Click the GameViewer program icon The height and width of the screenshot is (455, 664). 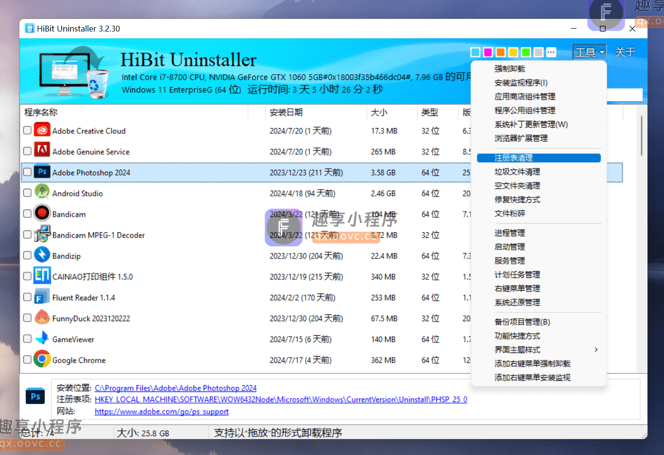42,339
